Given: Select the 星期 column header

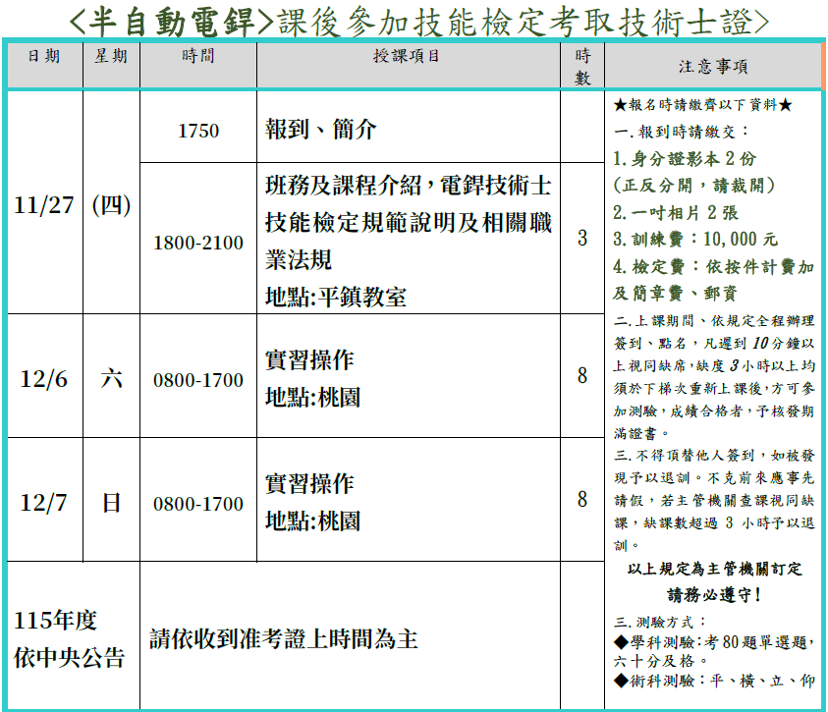Looking at the screenshot, I should tap(111, 57).
